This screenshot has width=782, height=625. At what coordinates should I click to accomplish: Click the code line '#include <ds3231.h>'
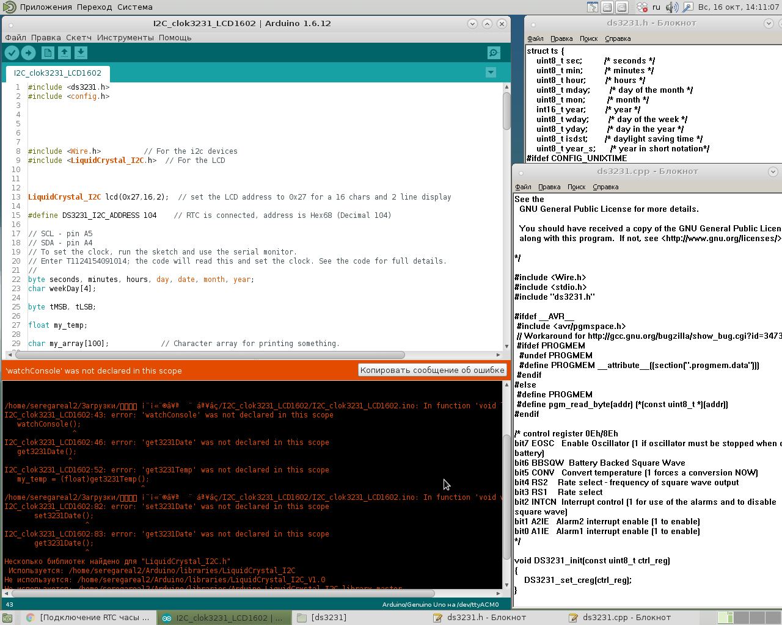pos(68,87)
